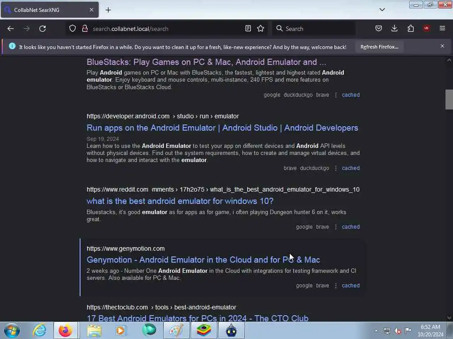Open tracking protection shield icon
This screenshot has width=453, height=339.
pos(73,29)
